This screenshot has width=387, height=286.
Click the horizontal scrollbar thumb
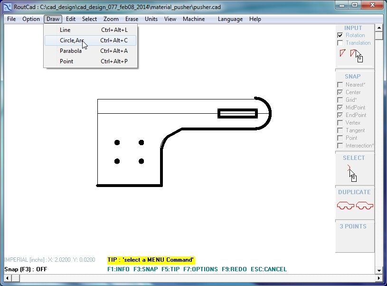[16, 278]
